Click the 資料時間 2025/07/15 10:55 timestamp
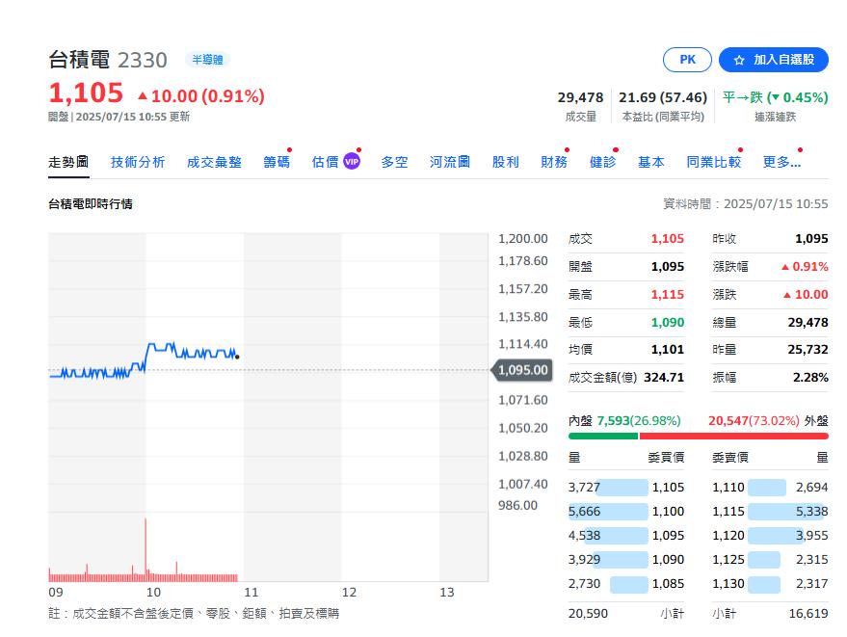847x637 pixels. 746,203
